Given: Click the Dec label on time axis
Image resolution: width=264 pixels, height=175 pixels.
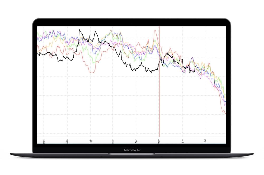Looking at the screenshot, I should pyautogui.click(x=44, y=141).
